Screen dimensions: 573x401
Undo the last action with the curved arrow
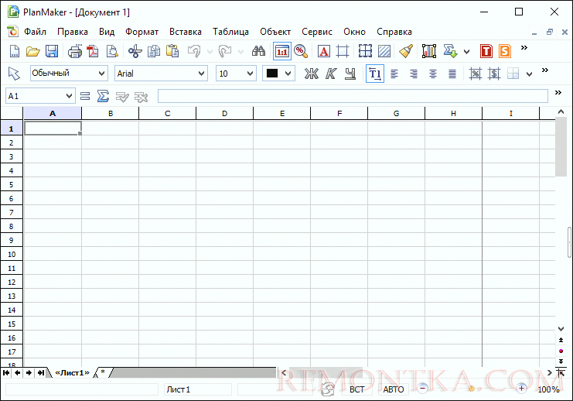click(194, 51)
